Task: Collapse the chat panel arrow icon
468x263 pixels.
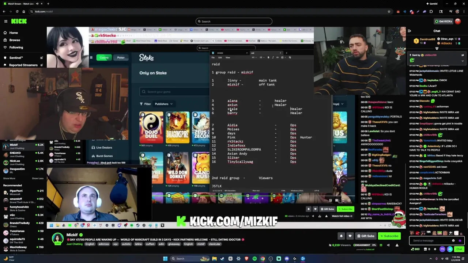Action: [409, 31]
